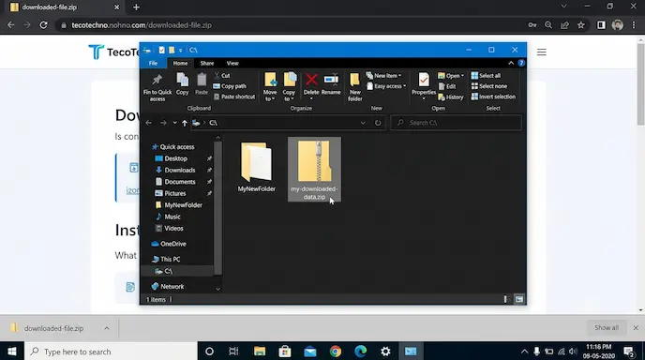Viewport: 645px width, 360px height.
Task: Click Invert selection in ribbon
Action: point(493,97)
